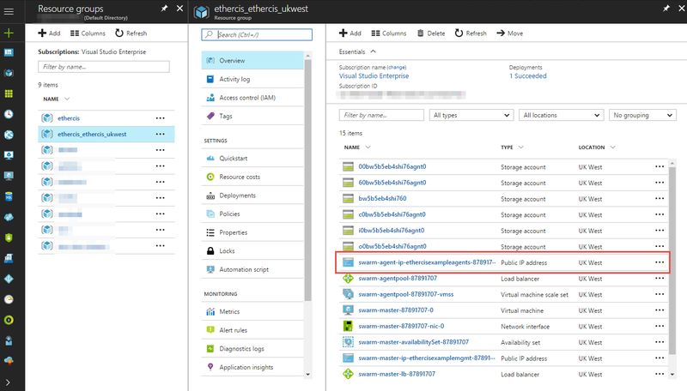Open the Visual Studio Enterprise subscription link

coord(374,75)
